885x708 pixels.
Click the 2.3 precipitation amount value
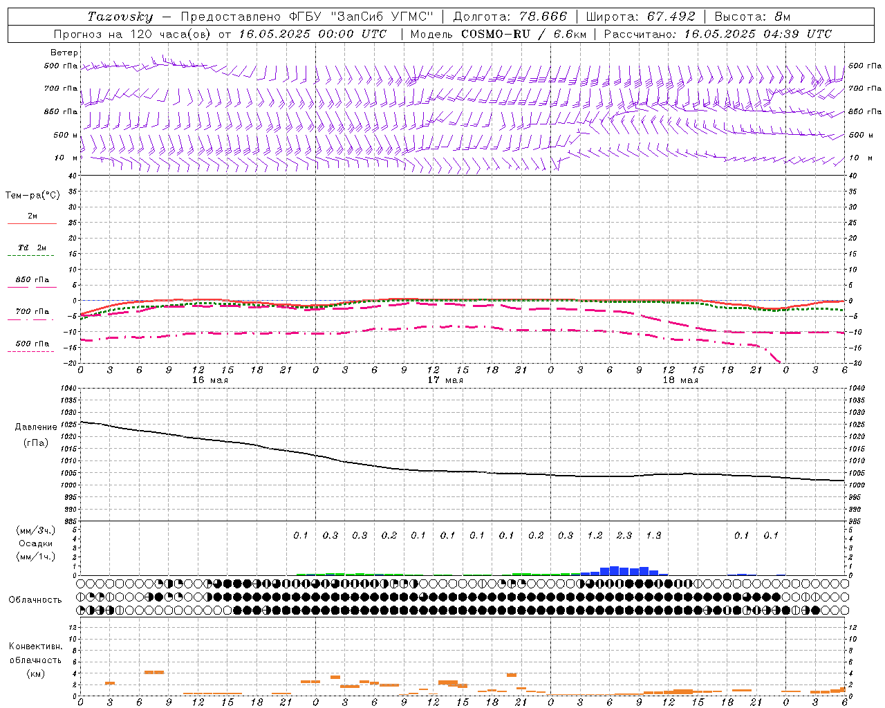tap(624, 535)
